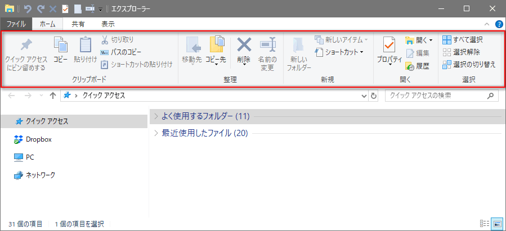506x231 pixels.
Task: Click the Properties (プロパティ) checkmark icon
Action: pyautogui.click(x=389, y=46)
